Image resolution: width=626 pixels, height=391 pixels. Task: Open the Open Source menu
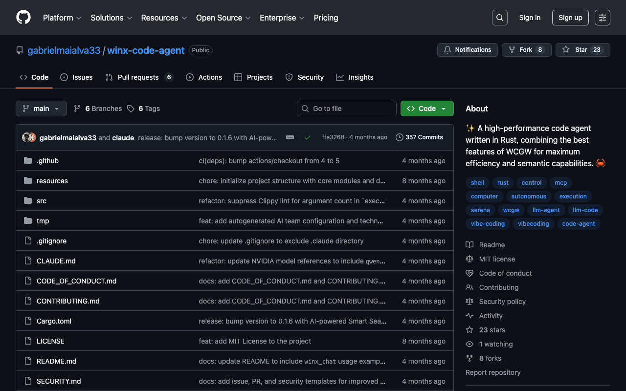(223, 18)
